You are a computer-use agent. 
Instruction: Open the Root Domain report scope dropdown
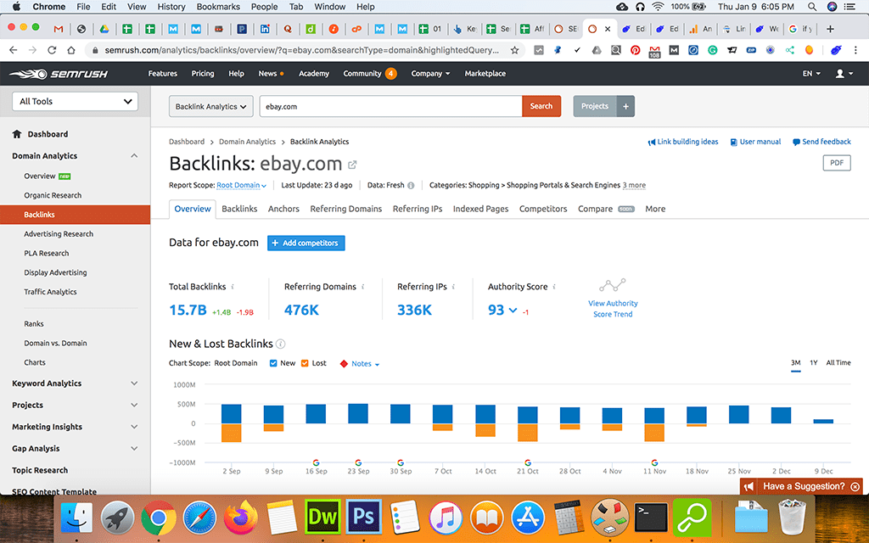(241, 185)
